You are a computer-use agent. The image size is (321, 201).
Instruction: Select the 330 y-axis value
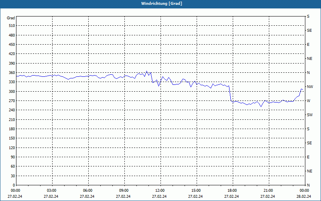tap(12, 82)
